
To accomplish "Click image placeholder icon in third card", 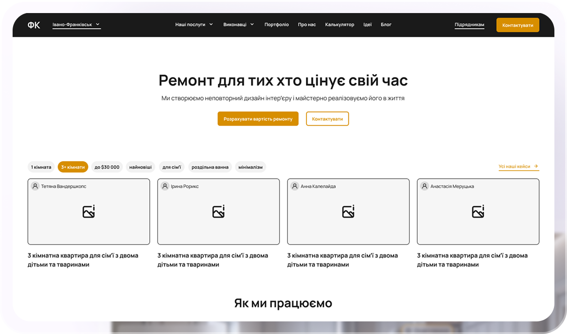I will point(348,212).
